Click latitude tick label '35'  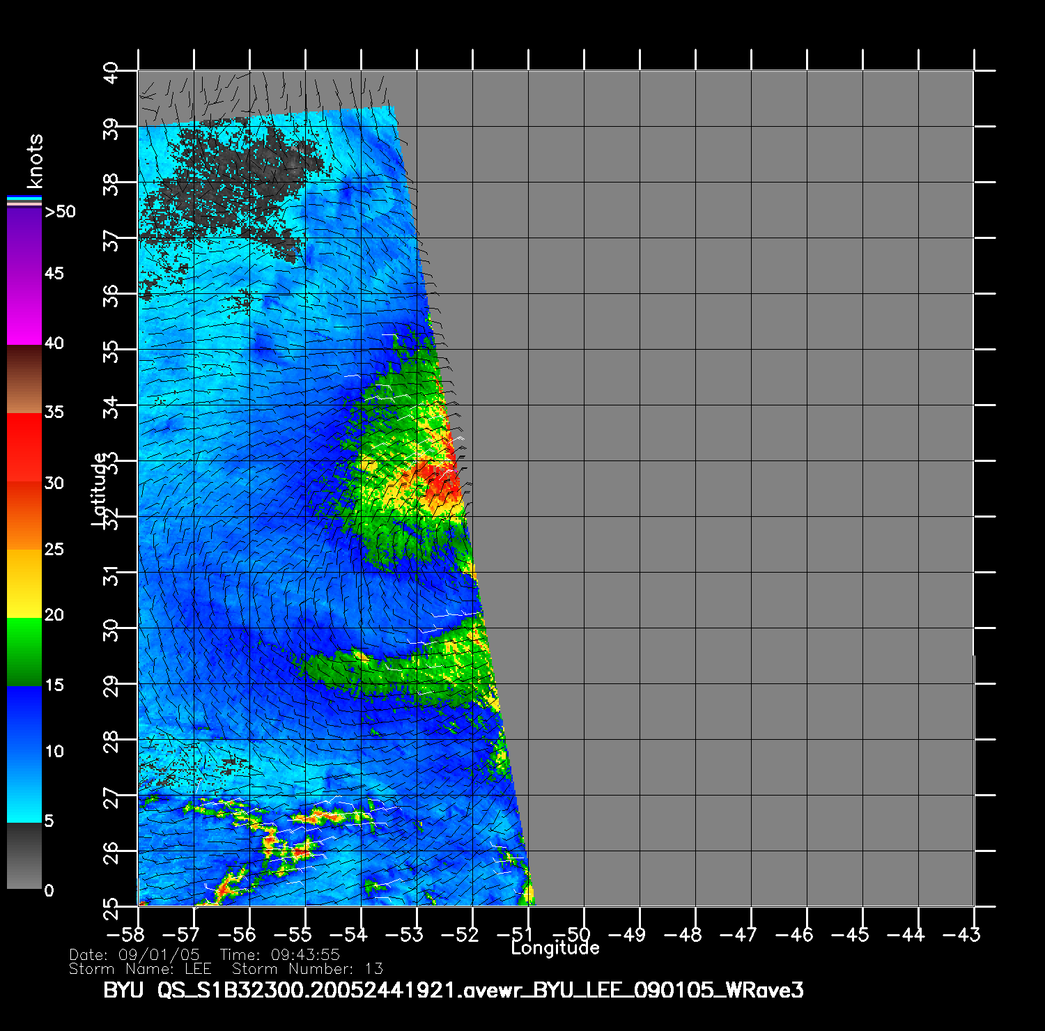(111, 350)
